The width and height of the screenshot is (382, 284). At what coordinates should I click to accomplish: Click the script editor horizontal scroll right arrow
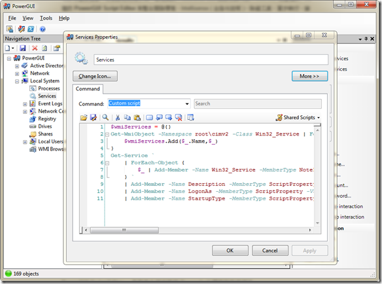coord(310,230)
